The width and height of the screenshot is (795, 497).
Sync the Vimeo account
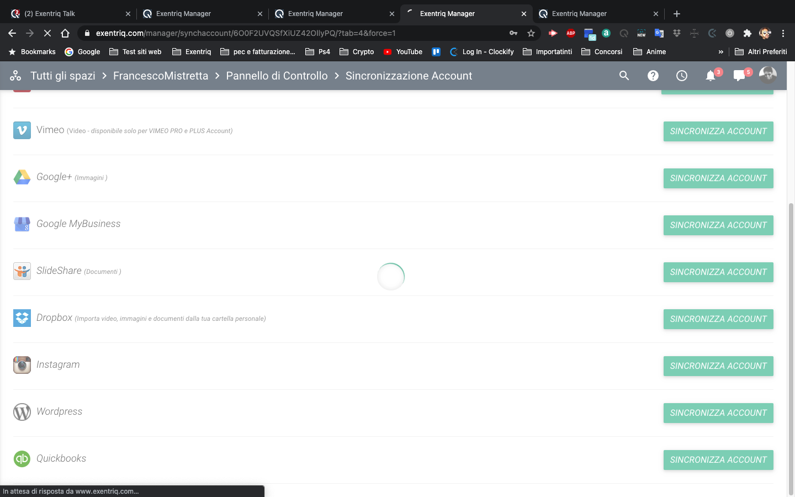pos(718,131)
